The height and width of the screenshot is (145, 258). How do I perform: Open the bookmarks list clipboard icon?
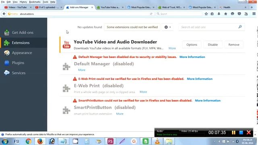tap(212, 14)
